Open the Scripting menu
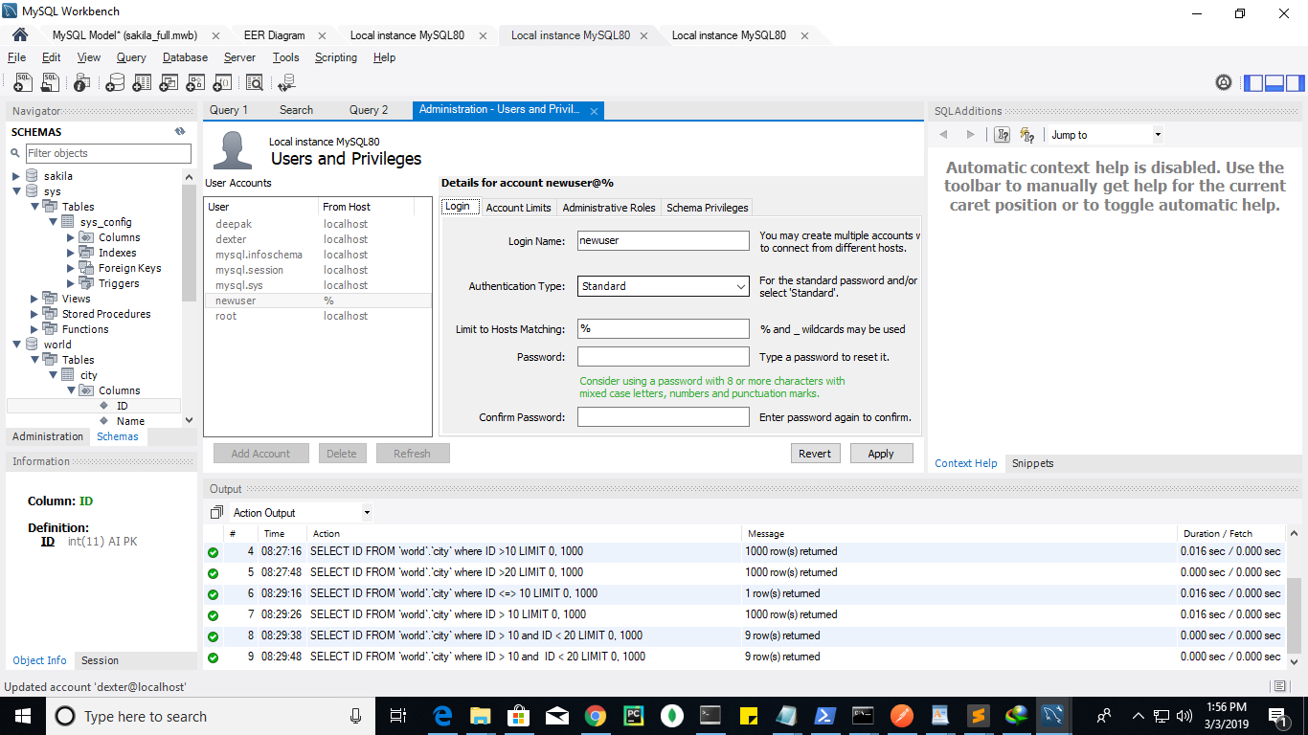The width and height of the screenshot is (1308, 735). pyautogui.click(x=336, y=57)
